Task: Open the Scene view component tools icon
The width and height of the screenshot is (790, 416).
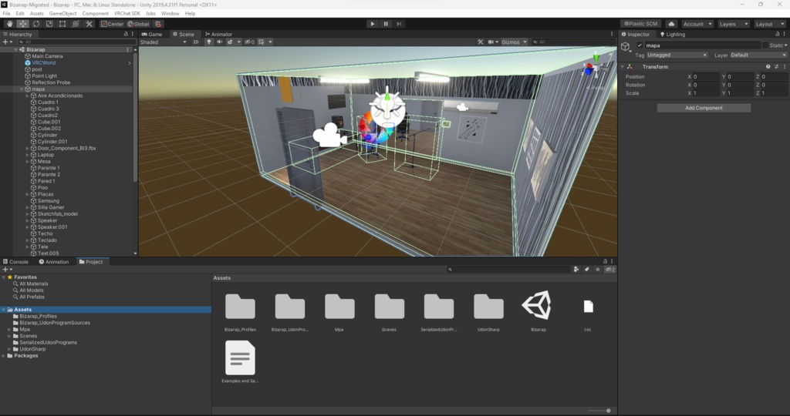Action: pyautogui.click(x=480, y=42)
